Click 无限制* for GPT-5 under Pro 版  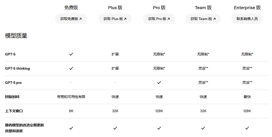[x=159, y=54]
